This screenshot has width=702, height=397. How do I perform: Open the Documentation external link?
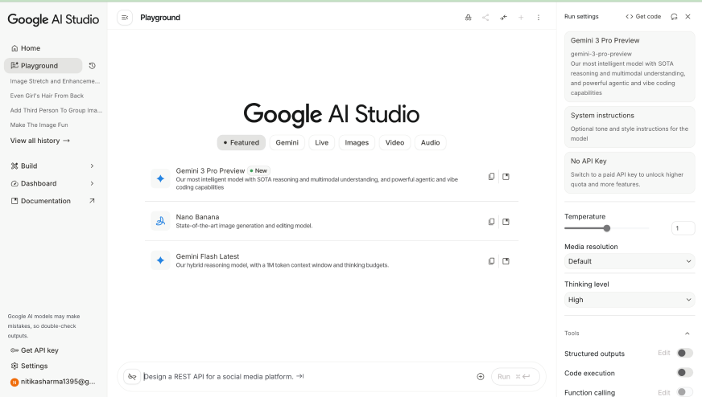pyautogui.click(x=53, y=201)
